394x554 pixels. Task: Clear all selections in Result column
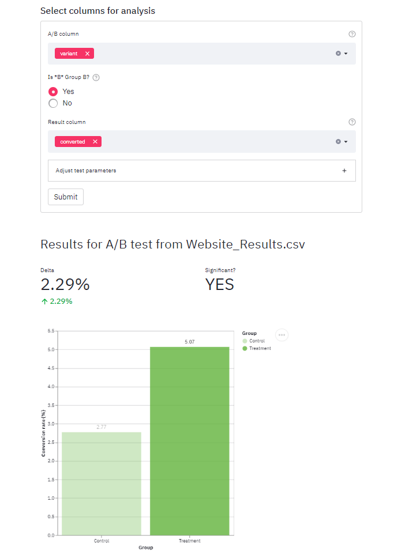click(339, 142)
